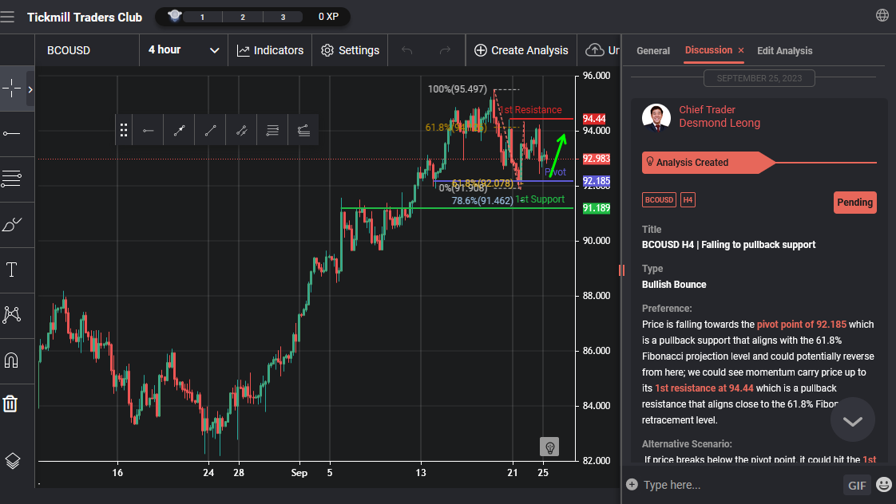Click the undo arrow
Image resolution: width=896 pixels, height=504 pixels.
click(406, 50)
